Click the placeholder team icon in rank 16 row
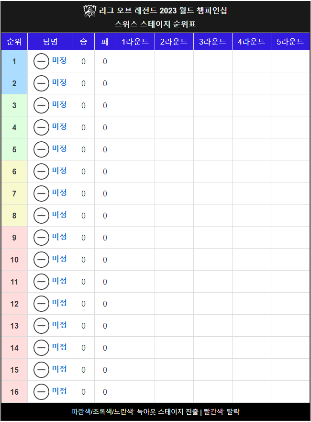This screenshot has width=311, height=422. pos(41,392)
